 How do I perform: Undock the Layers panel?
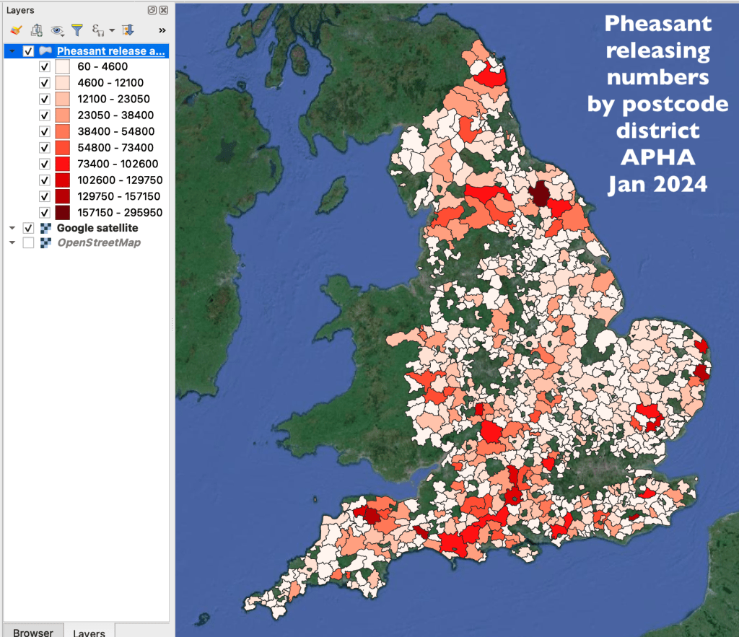(152, 11)
